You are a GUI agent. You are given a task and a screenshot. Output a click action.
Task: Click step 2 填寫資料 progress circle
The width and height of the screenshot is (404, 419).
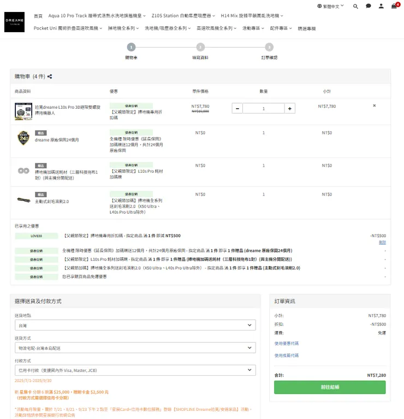coord(200,48)
